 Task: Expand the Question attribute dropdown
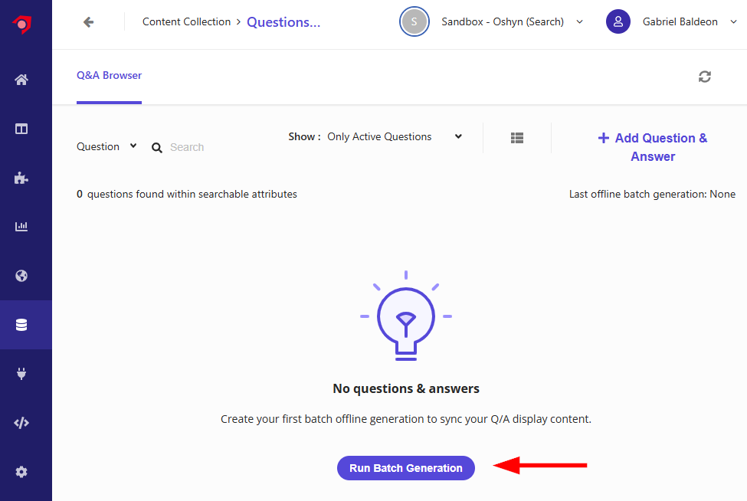106,146
